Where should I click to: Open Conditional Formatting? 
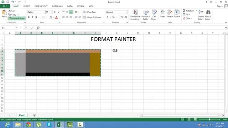click(x=135, y=15)
